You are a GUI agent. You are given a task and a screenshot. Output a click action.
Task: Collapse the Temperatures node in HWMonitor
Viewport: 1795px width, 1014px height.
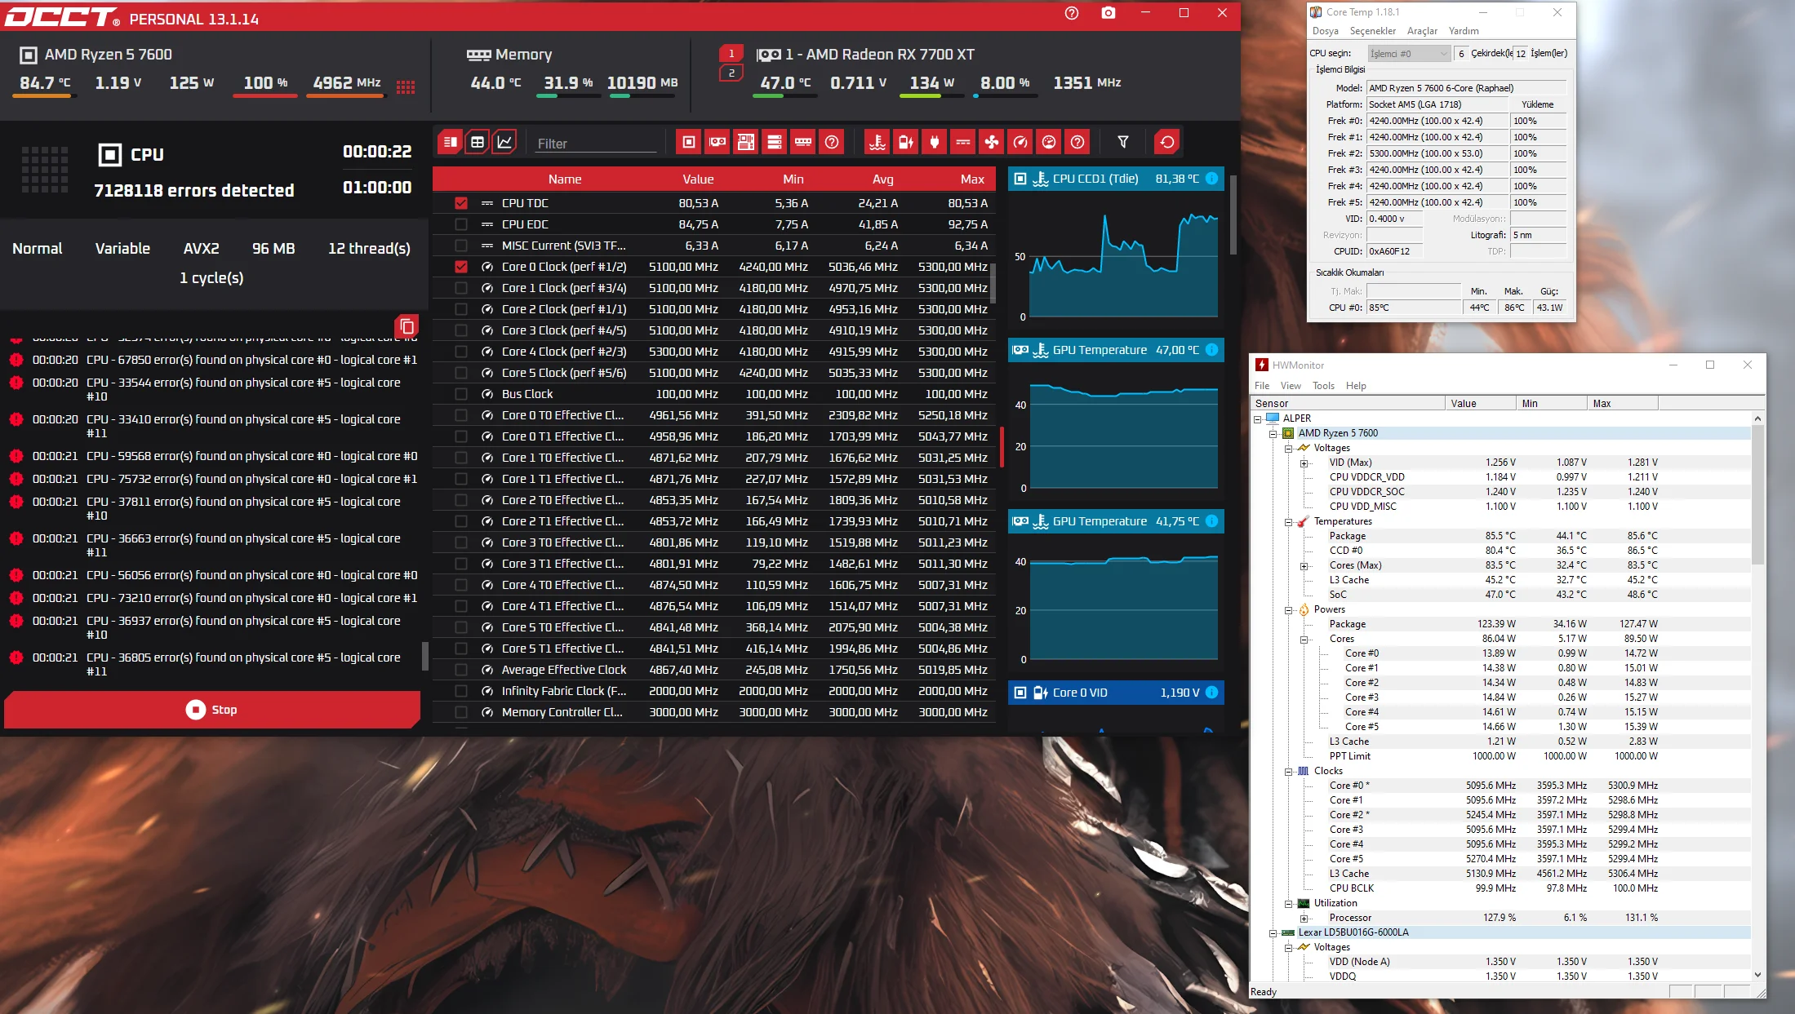pos(1289,521)
